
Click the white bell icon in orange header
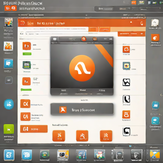click(x=131, y=23)
